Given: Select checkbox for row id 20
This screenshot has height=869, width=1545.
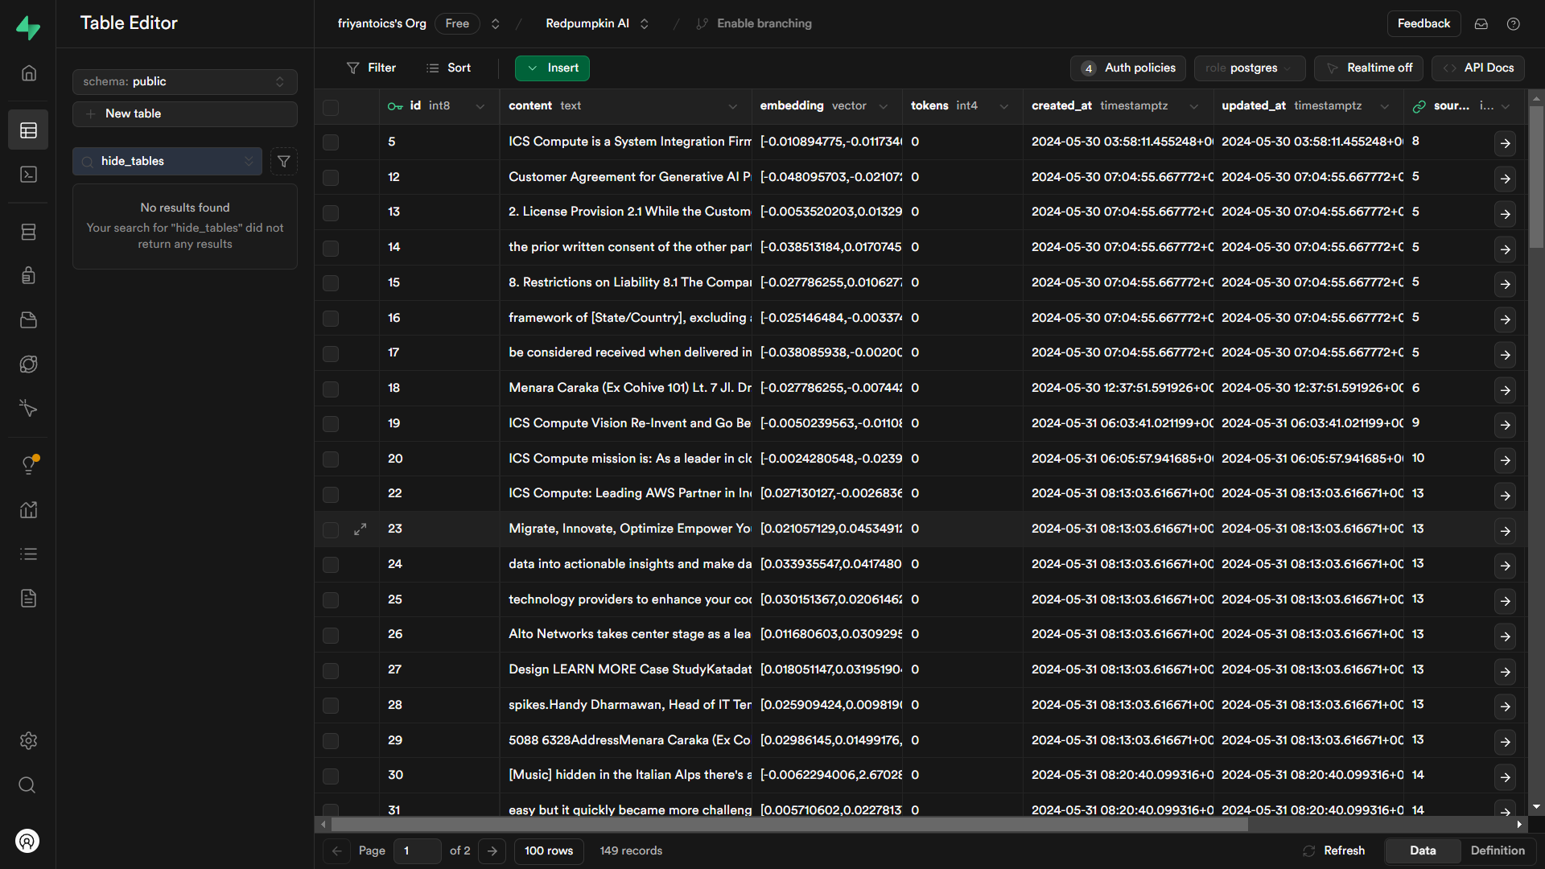Looking at the screenshot, I should [331, 459].
